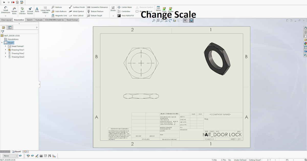This screenshot has width=307, height=161.
Task: Open the Tables tool in the ribbon
Action: click(x=158, y=8)
